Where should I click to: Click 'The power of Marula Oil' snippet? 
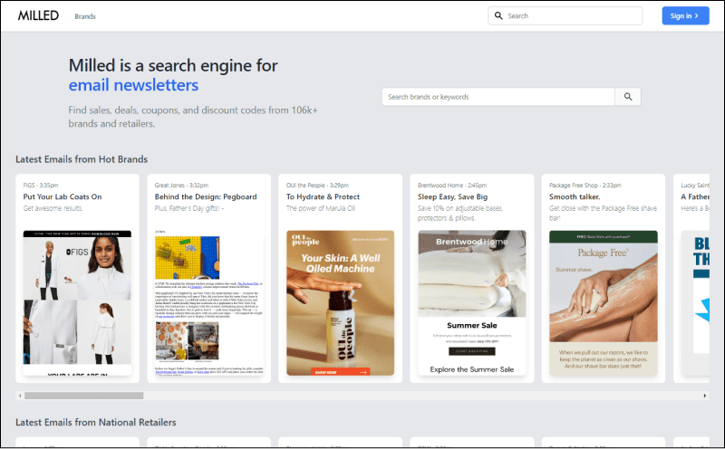pyautogui.click(x=321, y=208)
